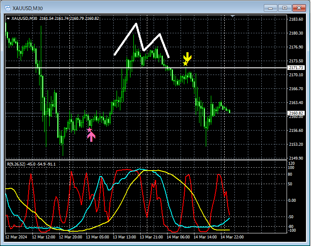Click the 2176.90 price scale value
The image size is (311, 246).
[296, 47]
